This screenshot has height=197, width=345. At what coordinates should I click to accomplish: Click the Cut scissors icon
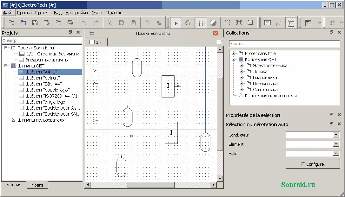110,23
